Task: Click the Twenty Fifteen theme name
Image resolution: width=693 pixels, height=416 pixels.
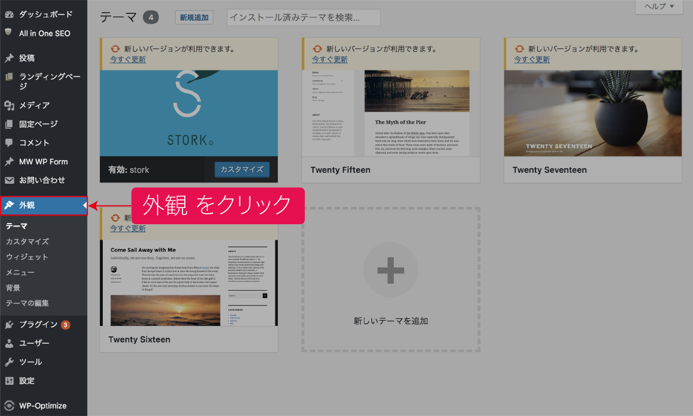Action: (x=340, y=170)
